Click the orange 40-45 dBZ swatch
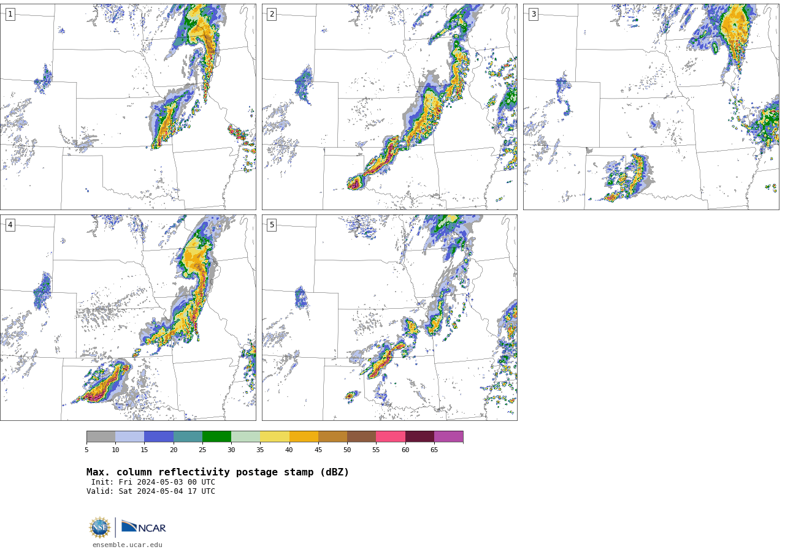This screenshot has width=785, height=552. click(304, 436)
